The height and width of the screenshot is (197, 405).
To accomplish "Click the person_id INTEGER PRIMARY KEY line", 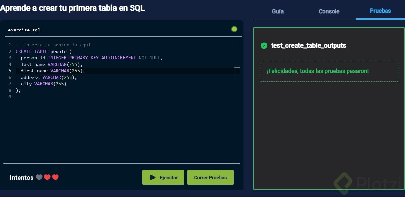I will [91, 58].
